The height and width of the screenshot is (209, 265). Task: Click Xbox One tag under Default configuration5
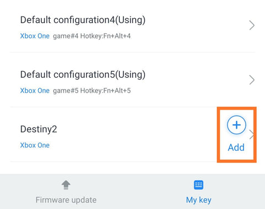coord(35,90)
